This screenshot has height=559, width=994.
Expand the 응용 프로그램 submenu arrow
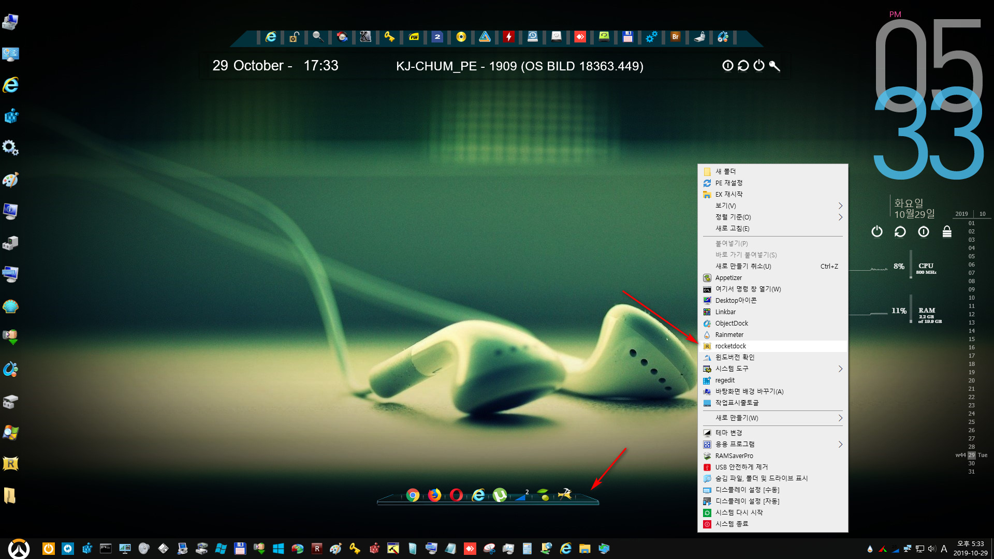(840, 444)
